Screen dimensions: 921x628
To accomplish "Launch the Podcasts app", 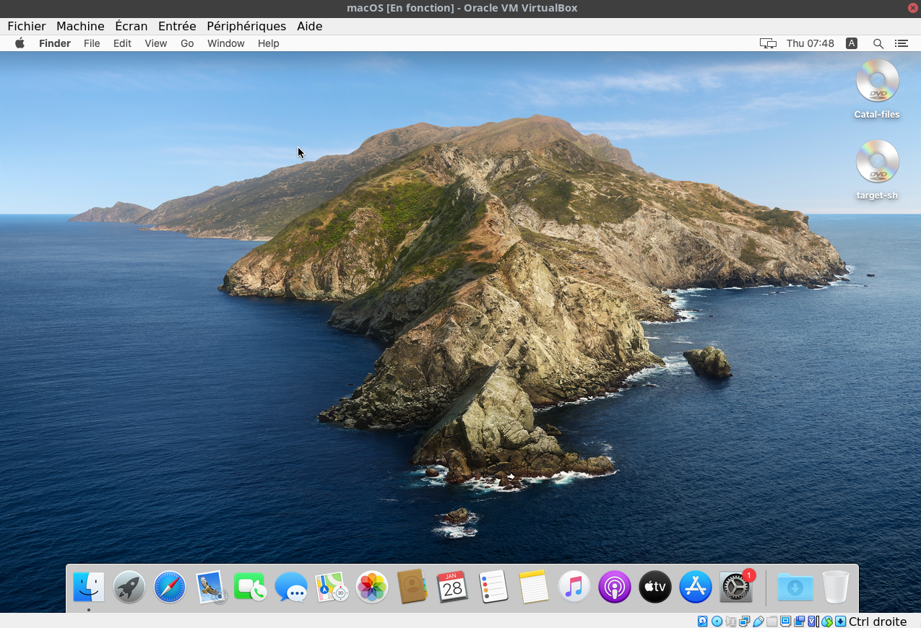I will click(615, 587).
